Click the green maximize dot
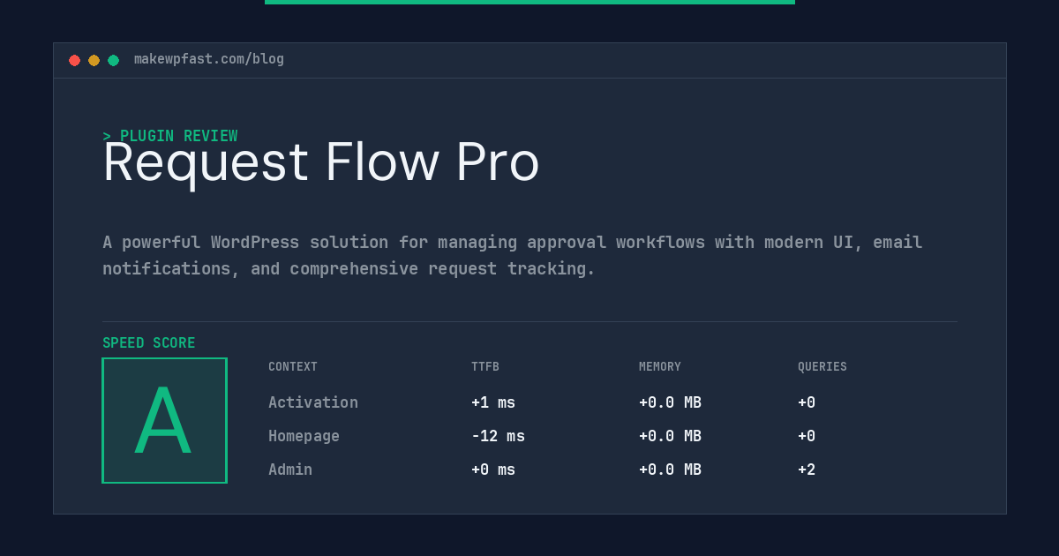Viewport: 1059px width, 556px height. [114, 60]
